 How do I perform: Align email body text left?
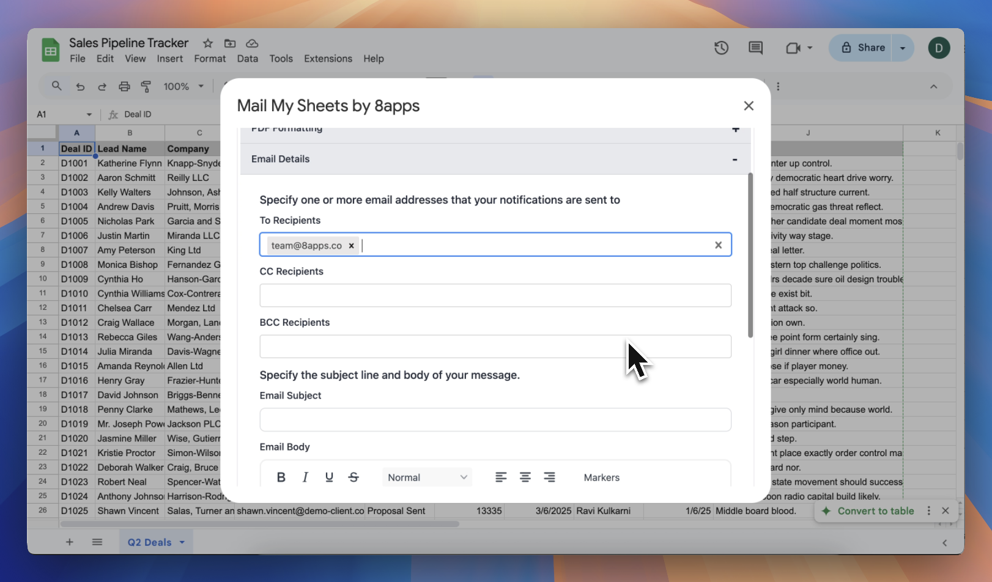coord(501,477)
